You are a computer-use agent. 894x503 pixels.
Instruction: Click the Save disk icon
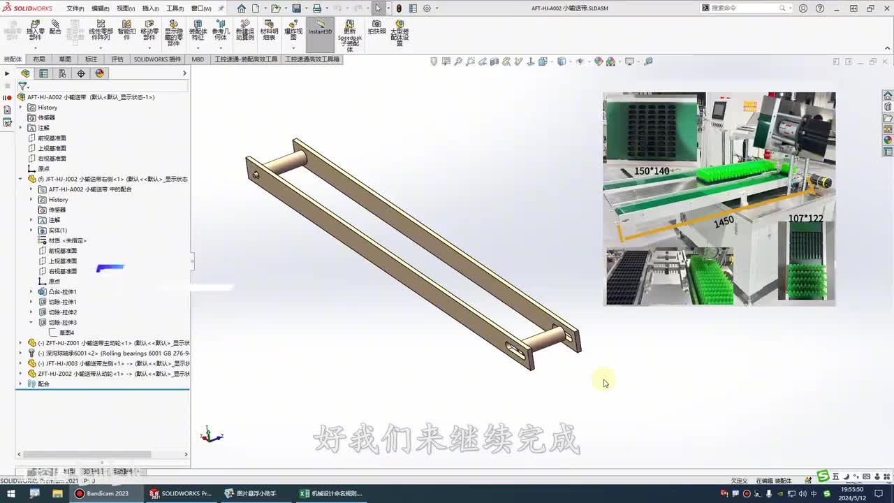pos(296,8)
